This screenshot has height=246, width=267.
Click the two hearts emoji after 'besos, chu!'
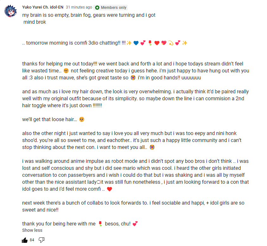[x=135, y=224]
